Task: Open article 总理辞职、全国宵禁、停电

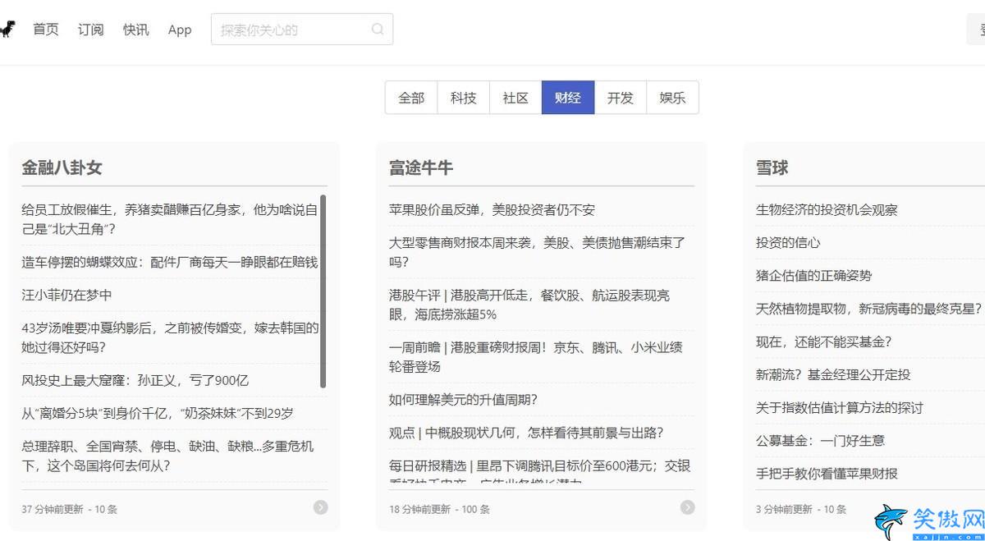Action: pos(167,456)
